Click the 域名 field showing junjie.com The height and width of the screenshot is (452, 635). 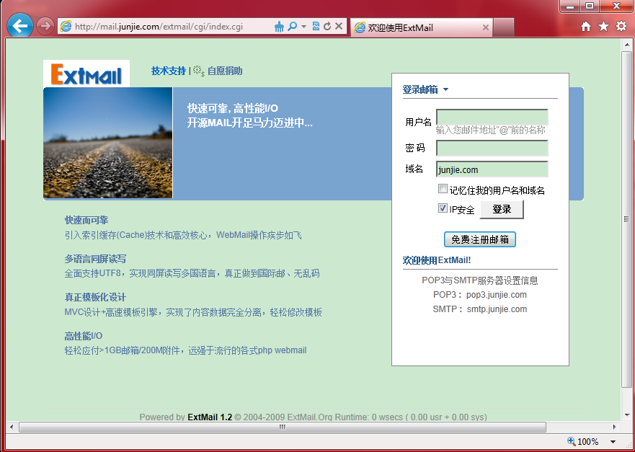coord(492,169)
